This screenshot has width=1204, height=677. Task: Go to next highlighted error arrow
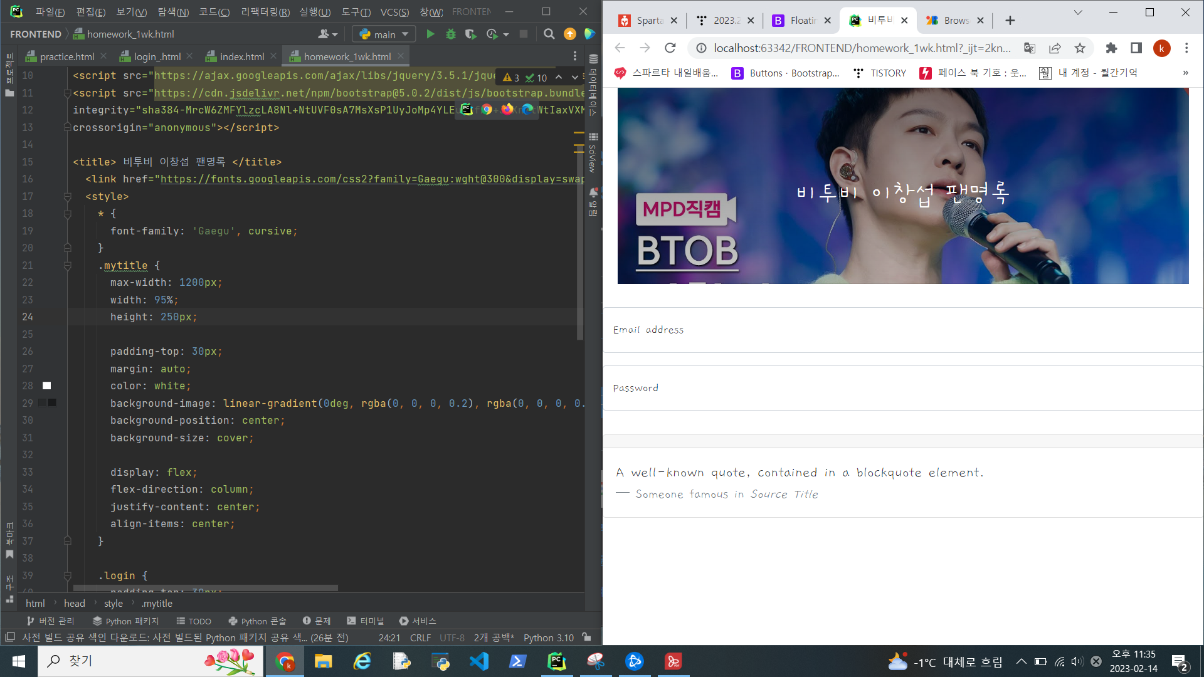[x=574, y=77]
